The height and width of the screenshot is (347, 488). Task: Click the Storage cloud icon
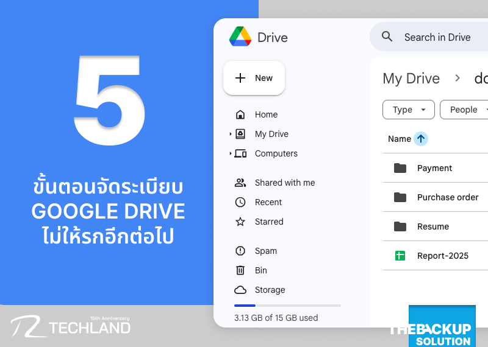click(240, 290)
